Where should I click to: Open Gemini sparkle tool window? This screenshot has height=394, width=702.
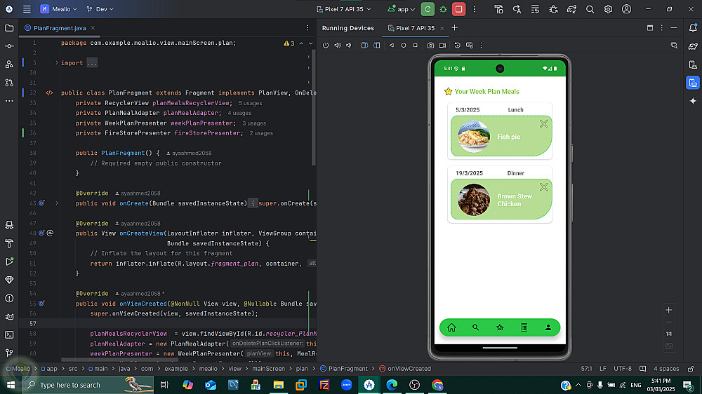click(693, 101)
